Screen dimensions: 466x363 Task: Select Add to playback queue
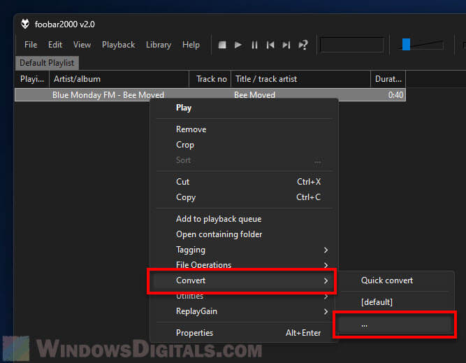[x=244, y=219]
